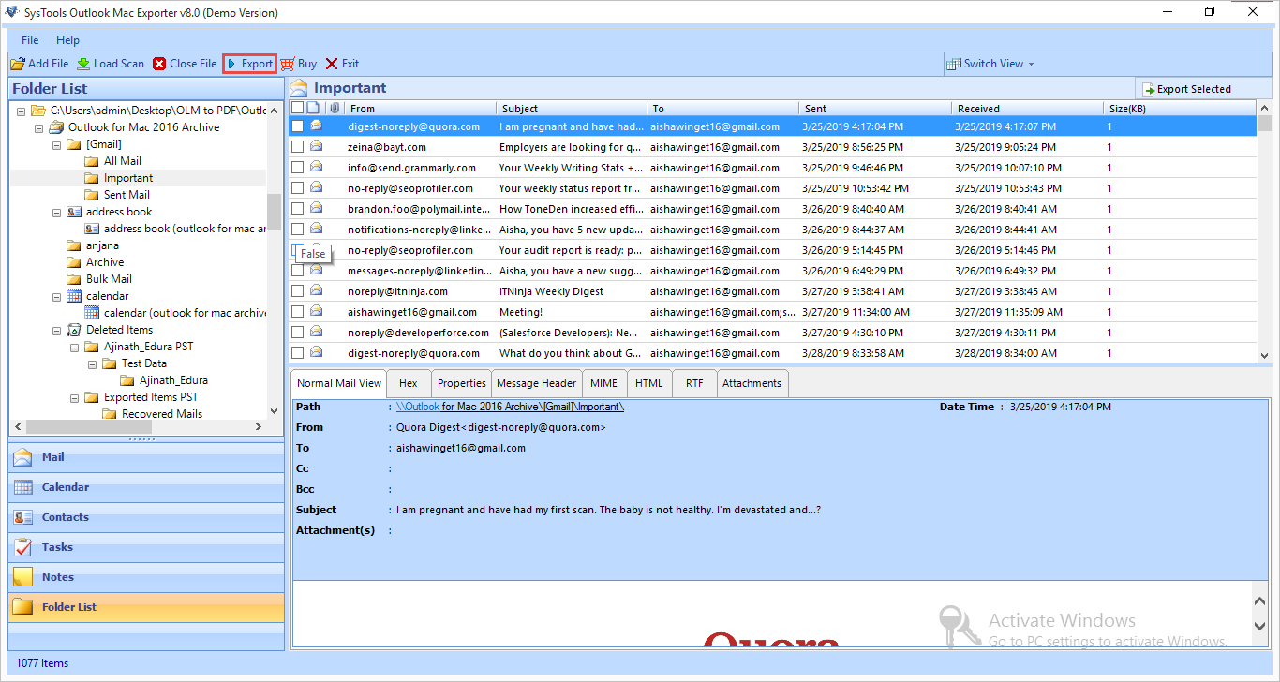Open the Help menu
Viewport: 1280px width, 682px height.
click(67, 40)
